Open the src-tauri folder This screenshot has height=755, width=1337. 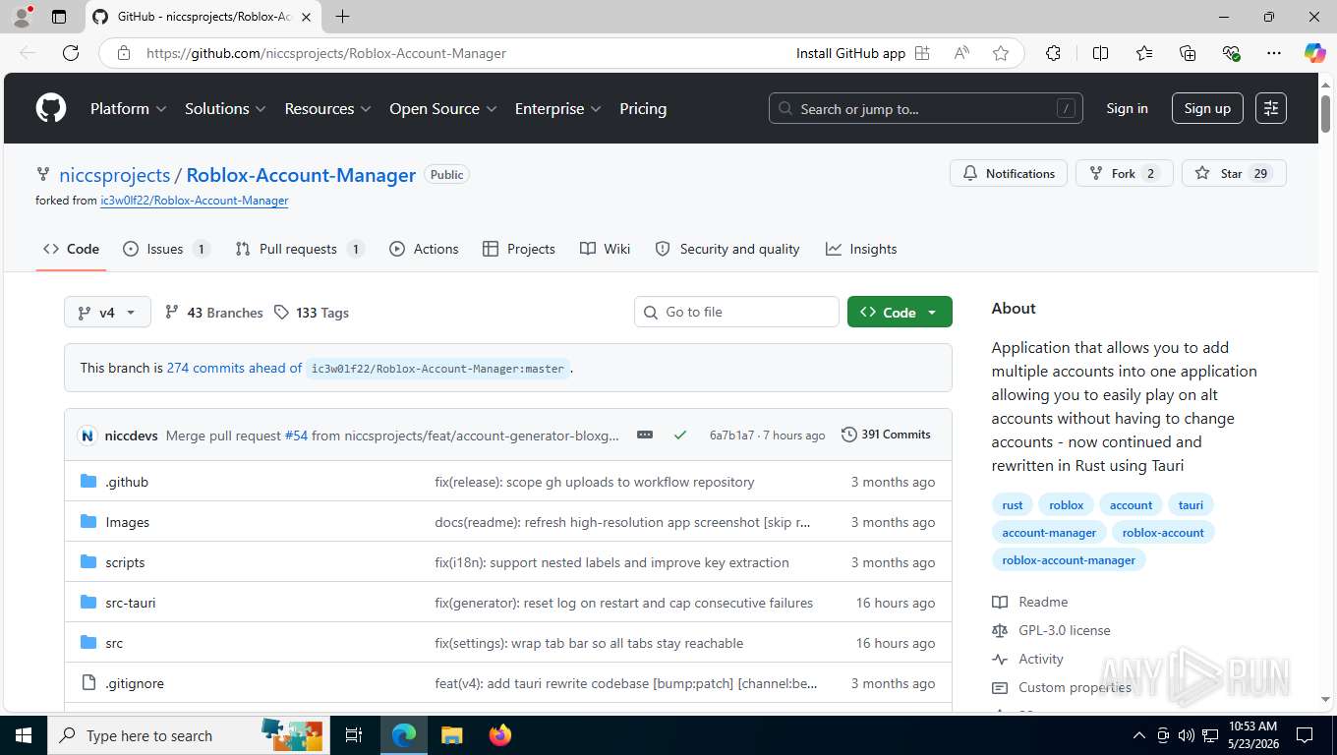[131, 603]
